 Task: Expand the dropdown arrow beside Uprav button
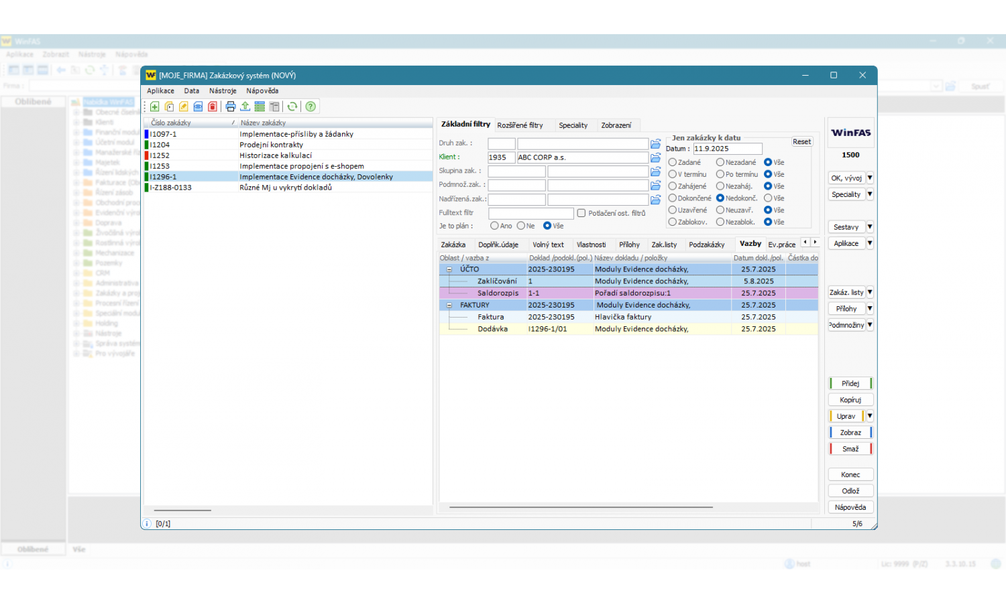point(870,416)
